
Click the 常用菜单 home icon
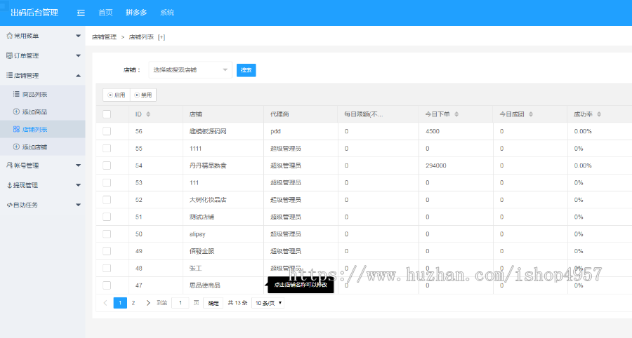pyautogui.click(x=10, y=36)
